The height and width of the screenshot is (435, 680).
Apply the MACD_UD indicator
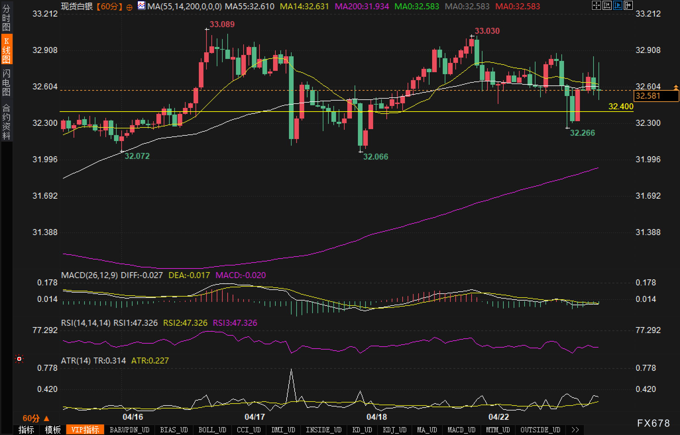pyautogui.click(x=461, y=430)
